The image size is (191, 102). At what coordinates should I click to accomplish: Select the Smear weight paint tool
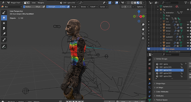(x=4, y=28)
